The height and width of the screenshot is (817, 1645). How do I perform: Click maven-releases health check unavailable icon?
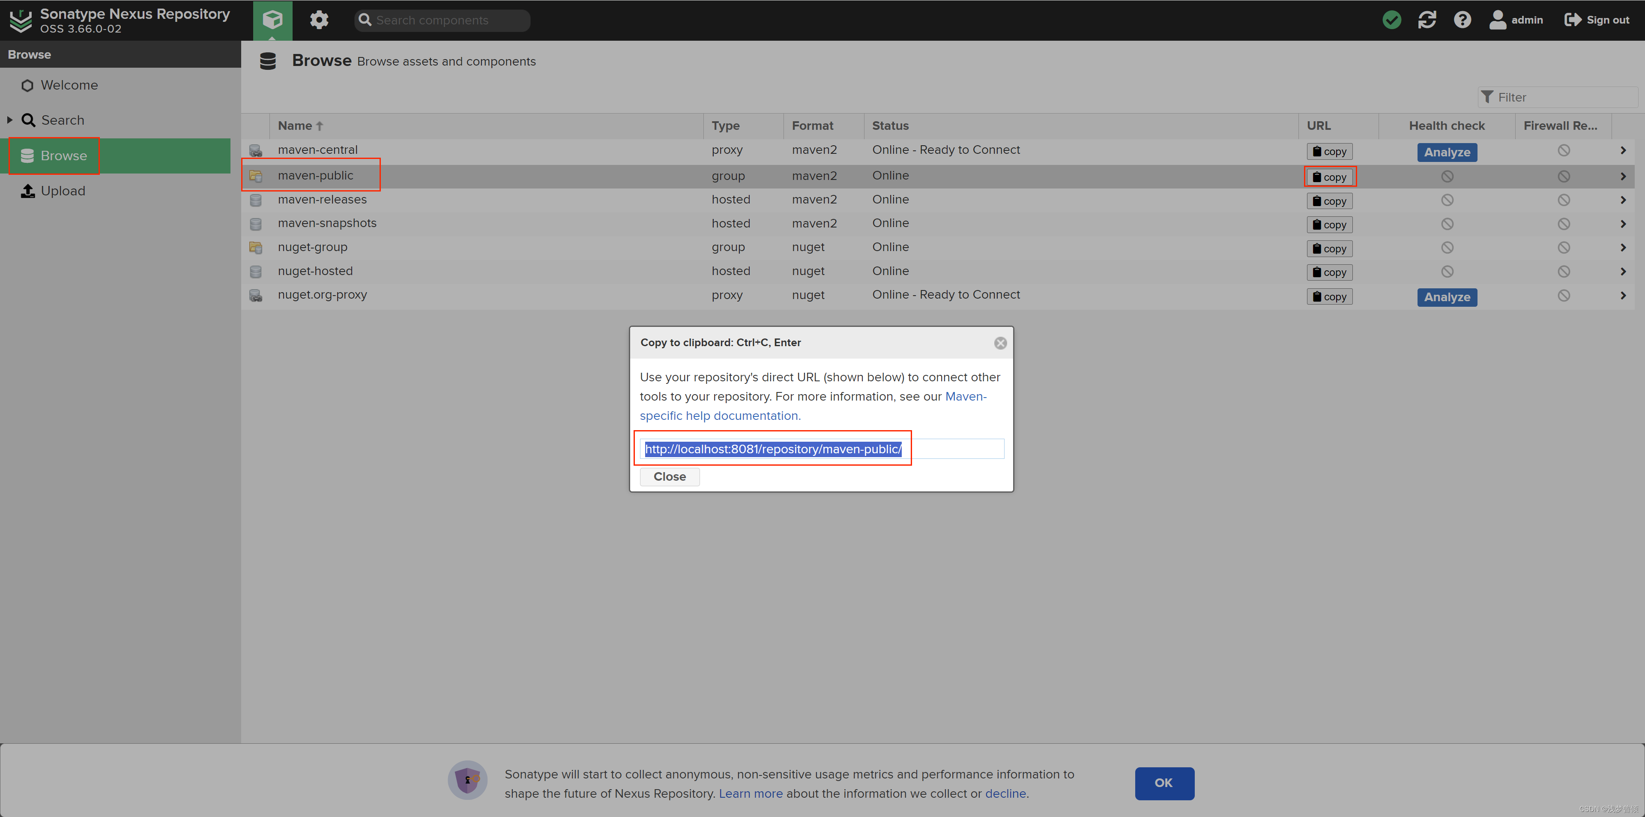(1447, 200)
